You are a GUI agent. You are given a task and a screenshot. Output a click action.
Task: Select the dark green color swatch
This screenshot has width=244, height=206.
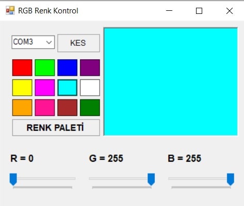point(90,108)
